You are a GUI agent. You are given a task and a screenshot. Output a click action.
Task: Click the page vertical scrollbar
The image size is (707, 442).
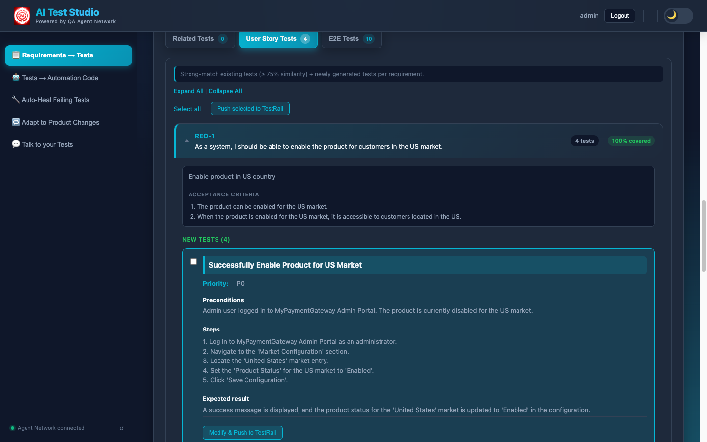[704, 236]
